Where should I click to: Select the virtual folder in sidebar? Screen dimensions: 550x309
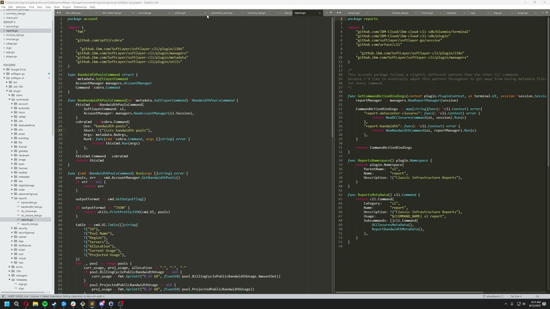[22, 258]
